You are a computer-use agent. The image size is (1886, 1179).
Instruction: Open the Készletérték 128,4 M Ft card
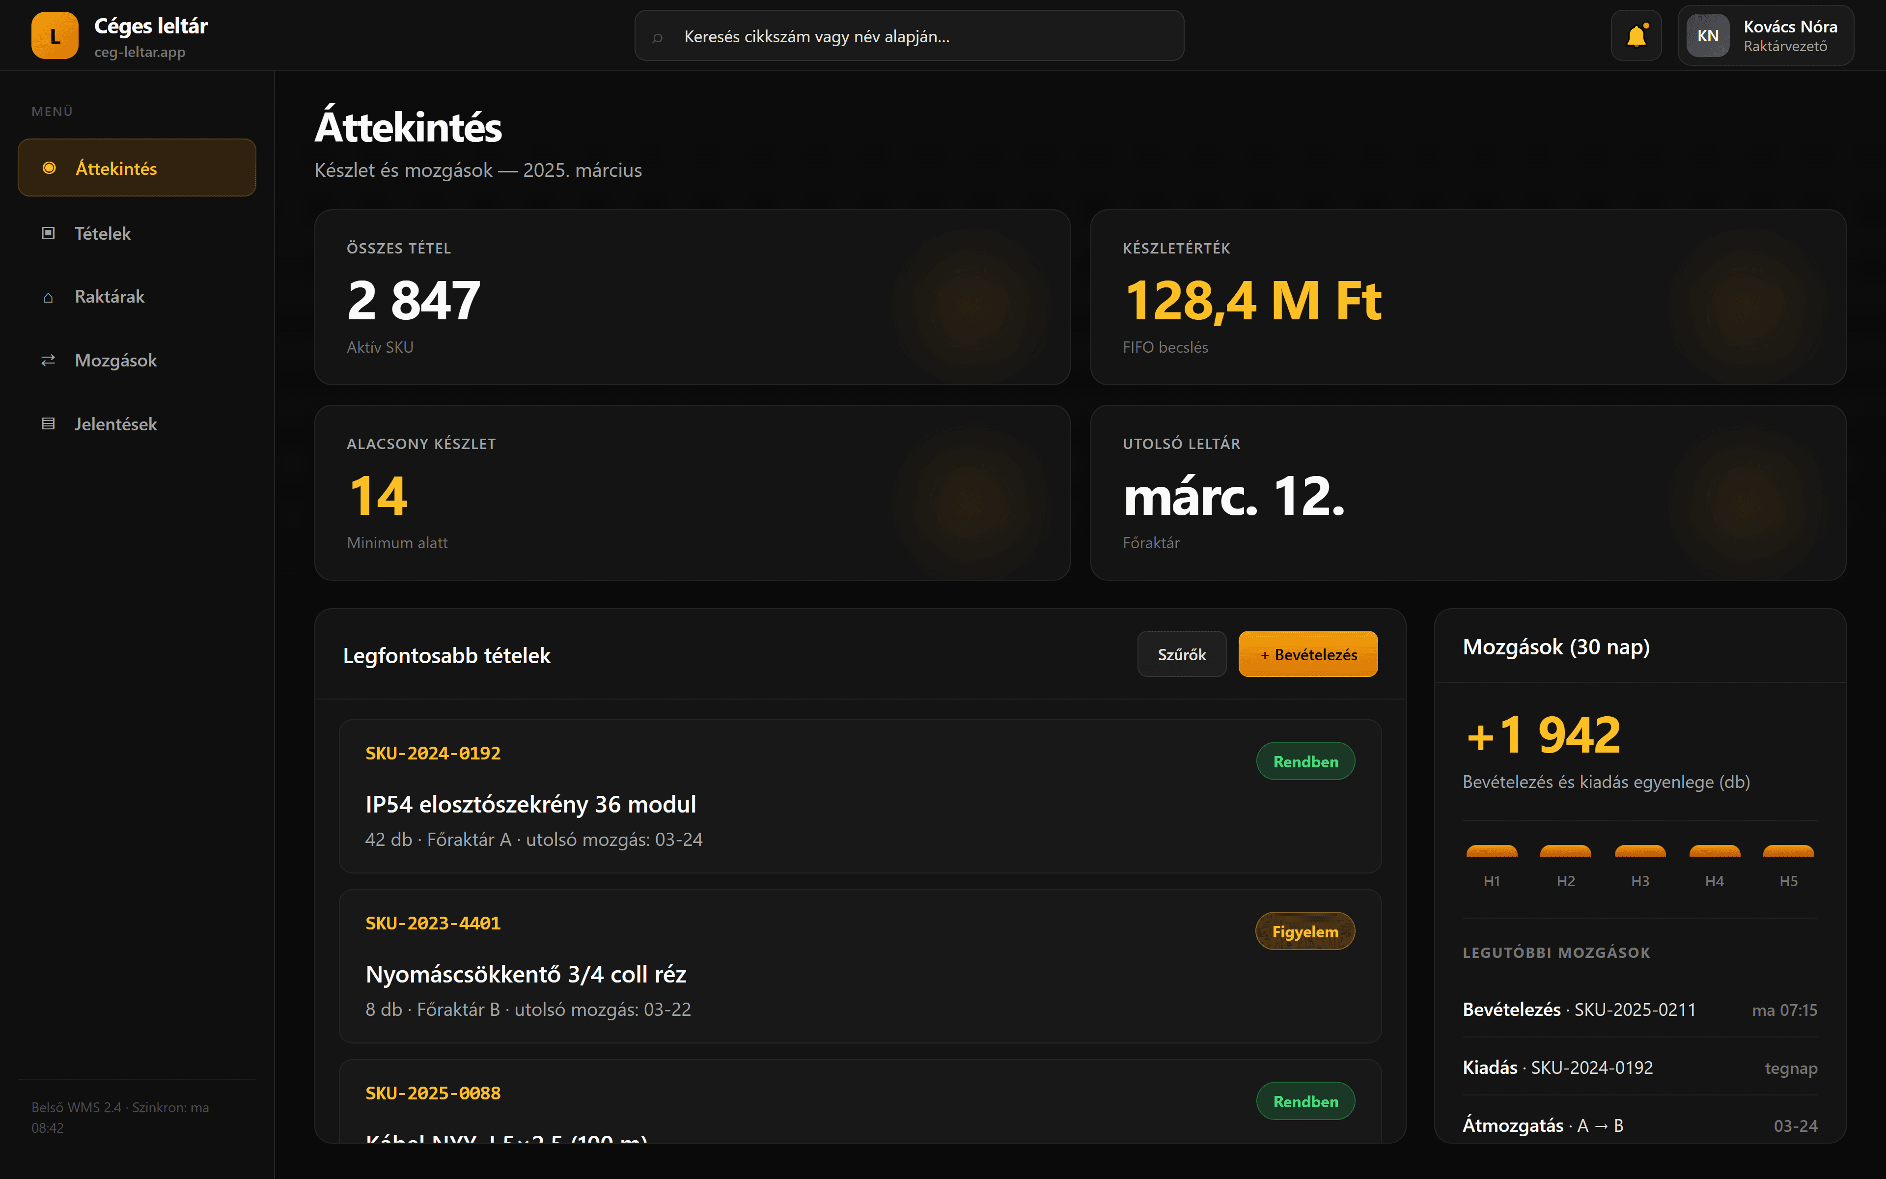[x=1468, y=297]
